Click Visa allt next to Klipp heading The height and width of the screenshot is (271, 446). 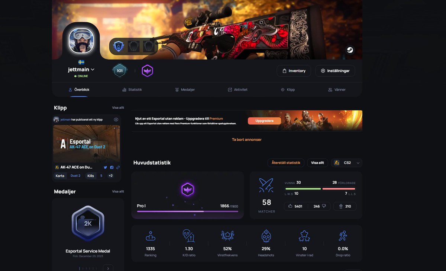coord(118,108)
